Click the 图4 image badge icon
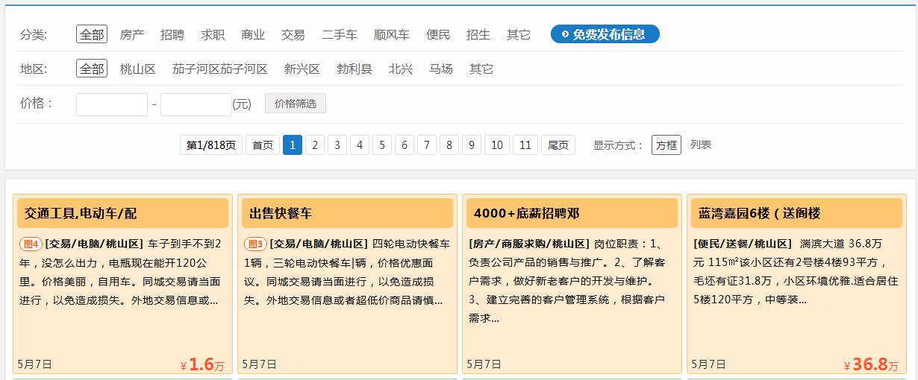This screenshot has width=918, height=380. pos(31,244)
